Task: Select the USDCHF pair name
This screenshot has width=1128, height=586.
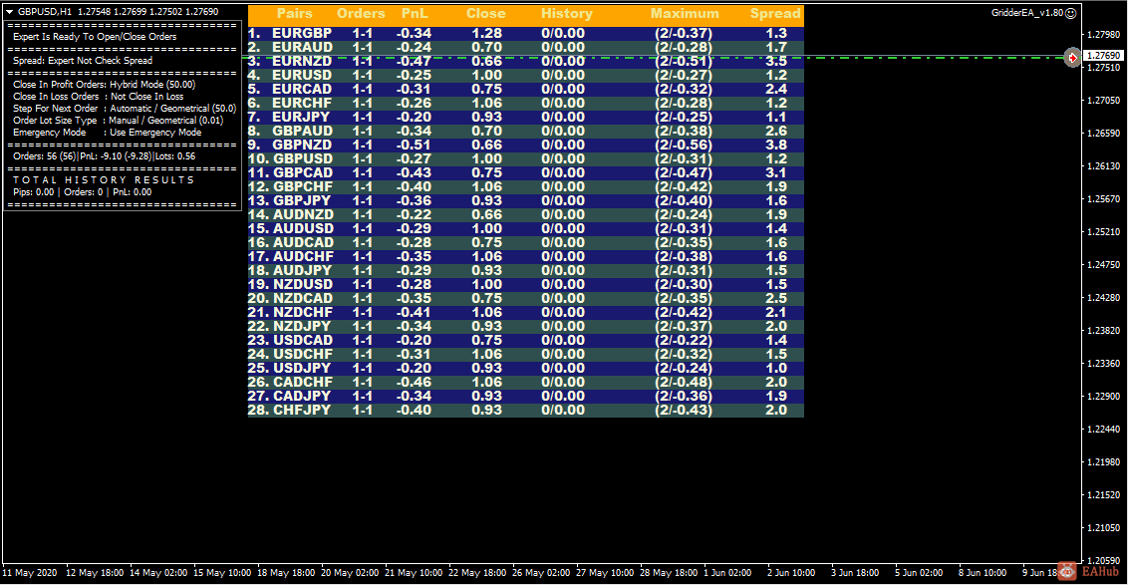Action: click(x=303, y=354)
